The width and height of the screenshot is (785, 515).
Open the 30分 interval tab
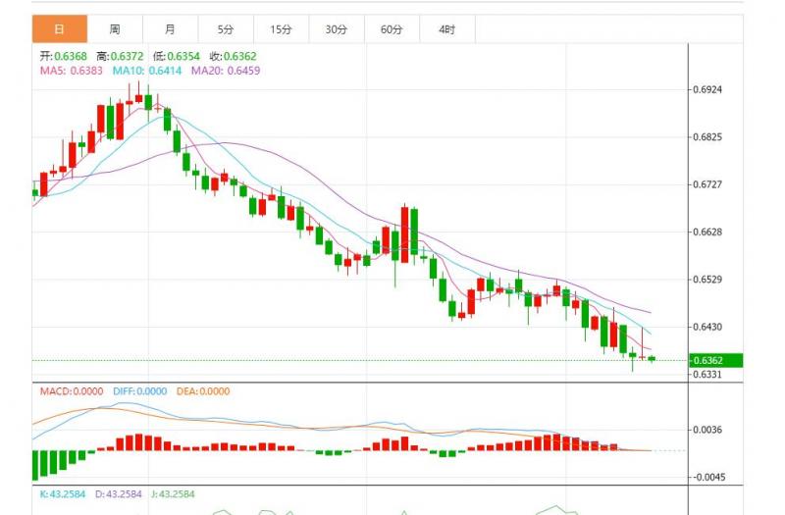point(337,29)
